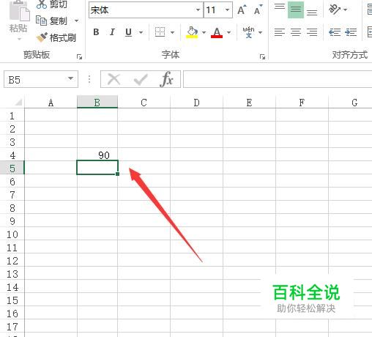Apply yellow fill color bucket

pyautogui.click(x=192, y=32)
